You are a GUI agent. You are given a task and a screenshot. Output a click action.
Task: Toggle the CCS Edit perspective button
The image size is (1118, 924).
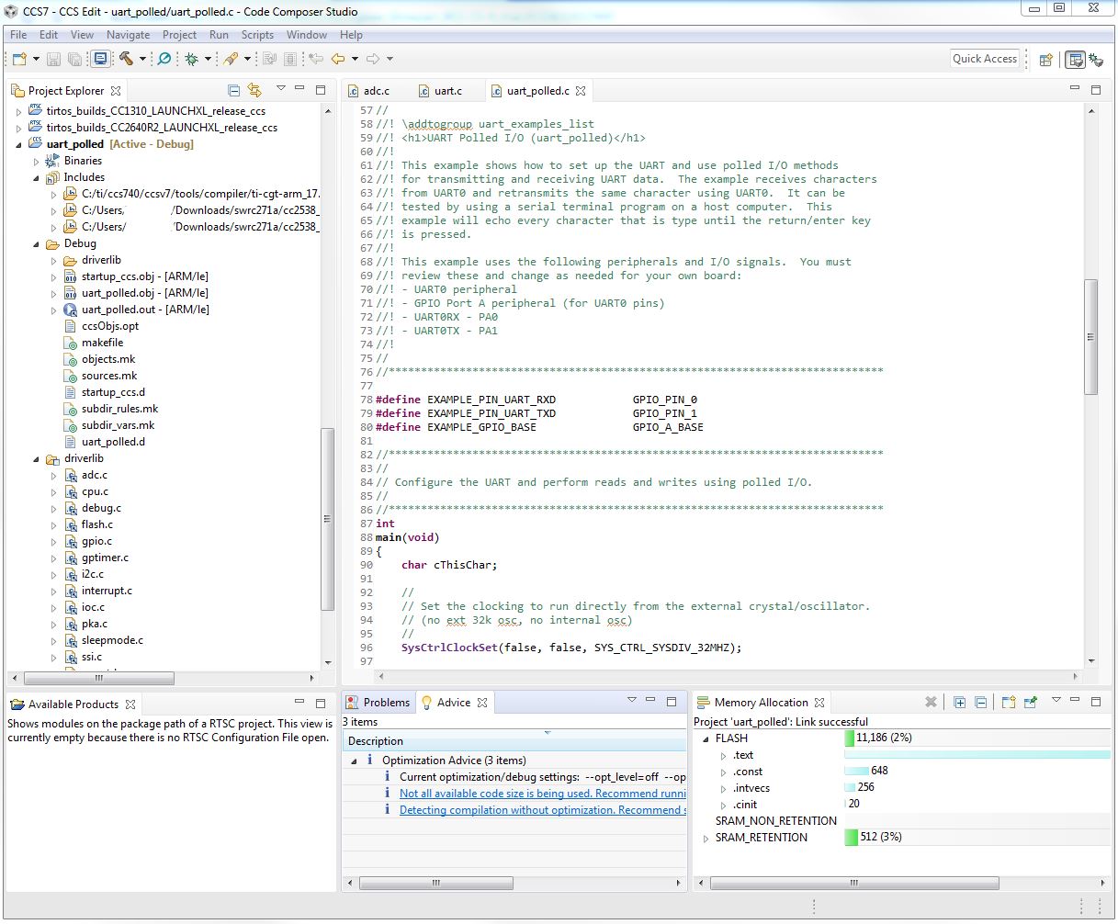(1074, 60)
